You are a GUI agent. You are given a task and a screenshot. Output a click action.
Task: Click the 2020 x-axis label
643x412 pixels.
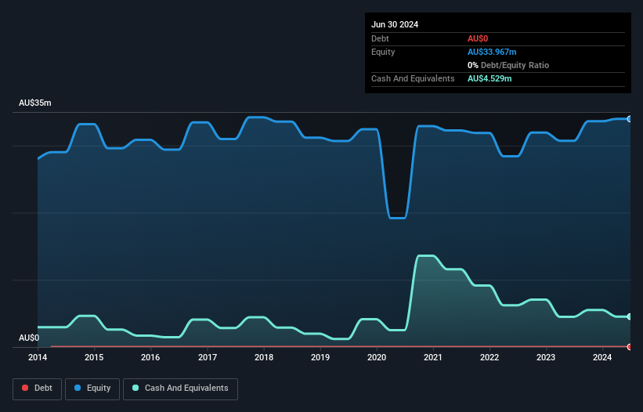(x=377, y=357)
